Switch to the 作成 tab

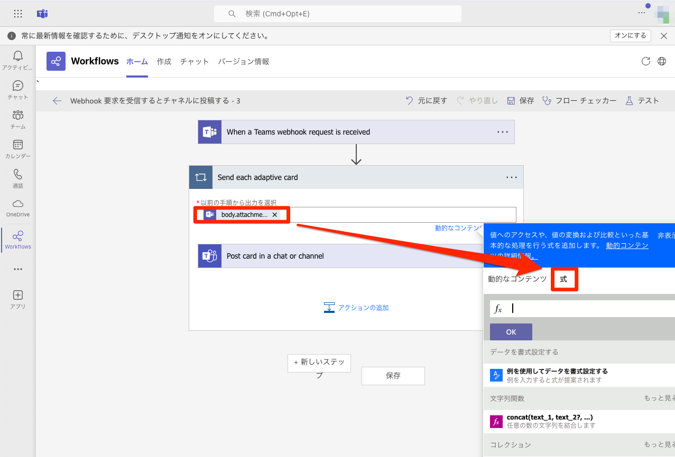point(164,62)
